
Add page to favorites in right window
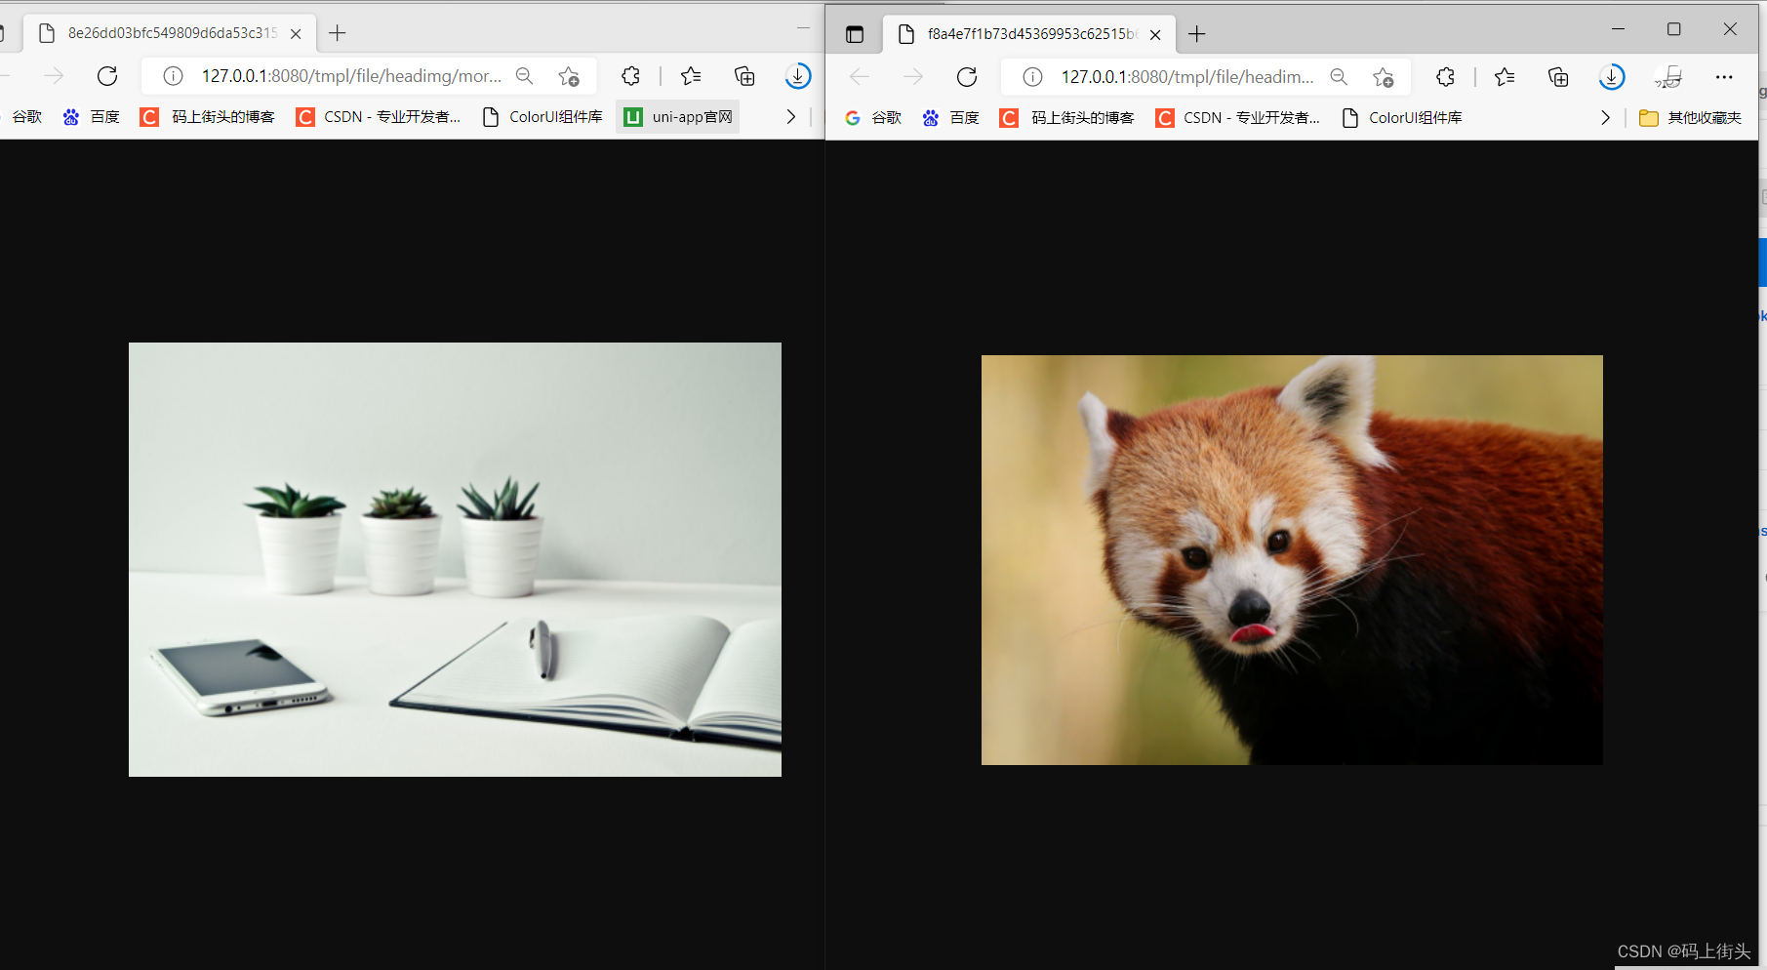click(1383, 77)
